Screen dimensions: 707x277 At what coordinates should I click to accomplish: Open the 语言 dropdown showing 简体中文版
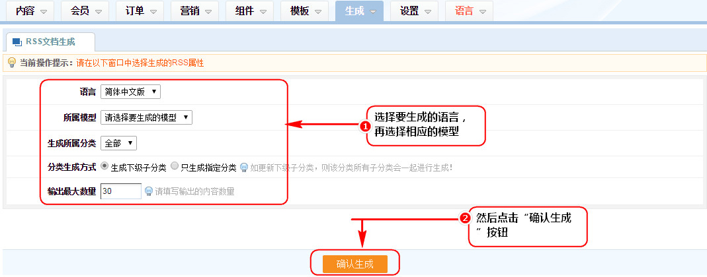coord(130,92)
